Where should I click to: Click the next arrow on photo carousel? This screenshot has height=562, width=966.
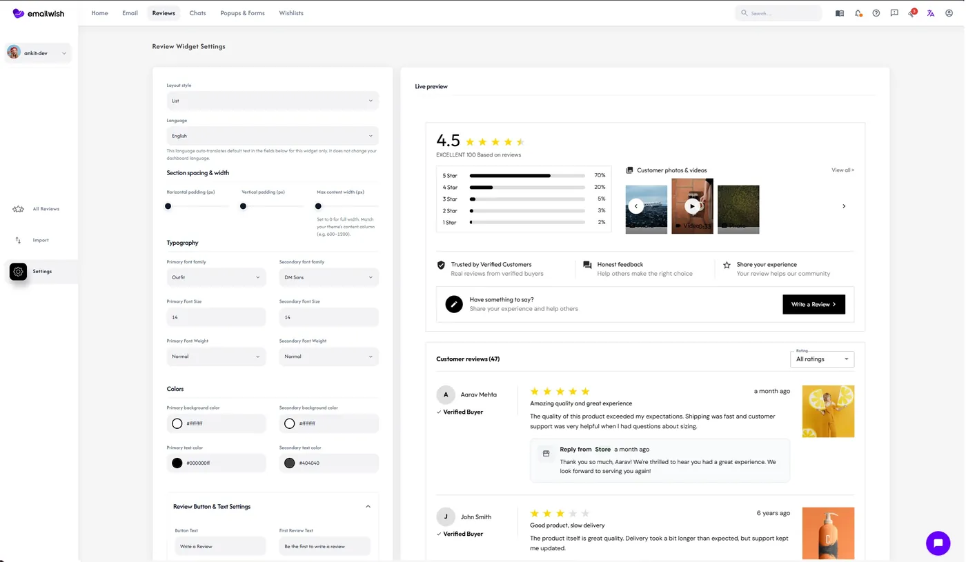click(844, 206)
